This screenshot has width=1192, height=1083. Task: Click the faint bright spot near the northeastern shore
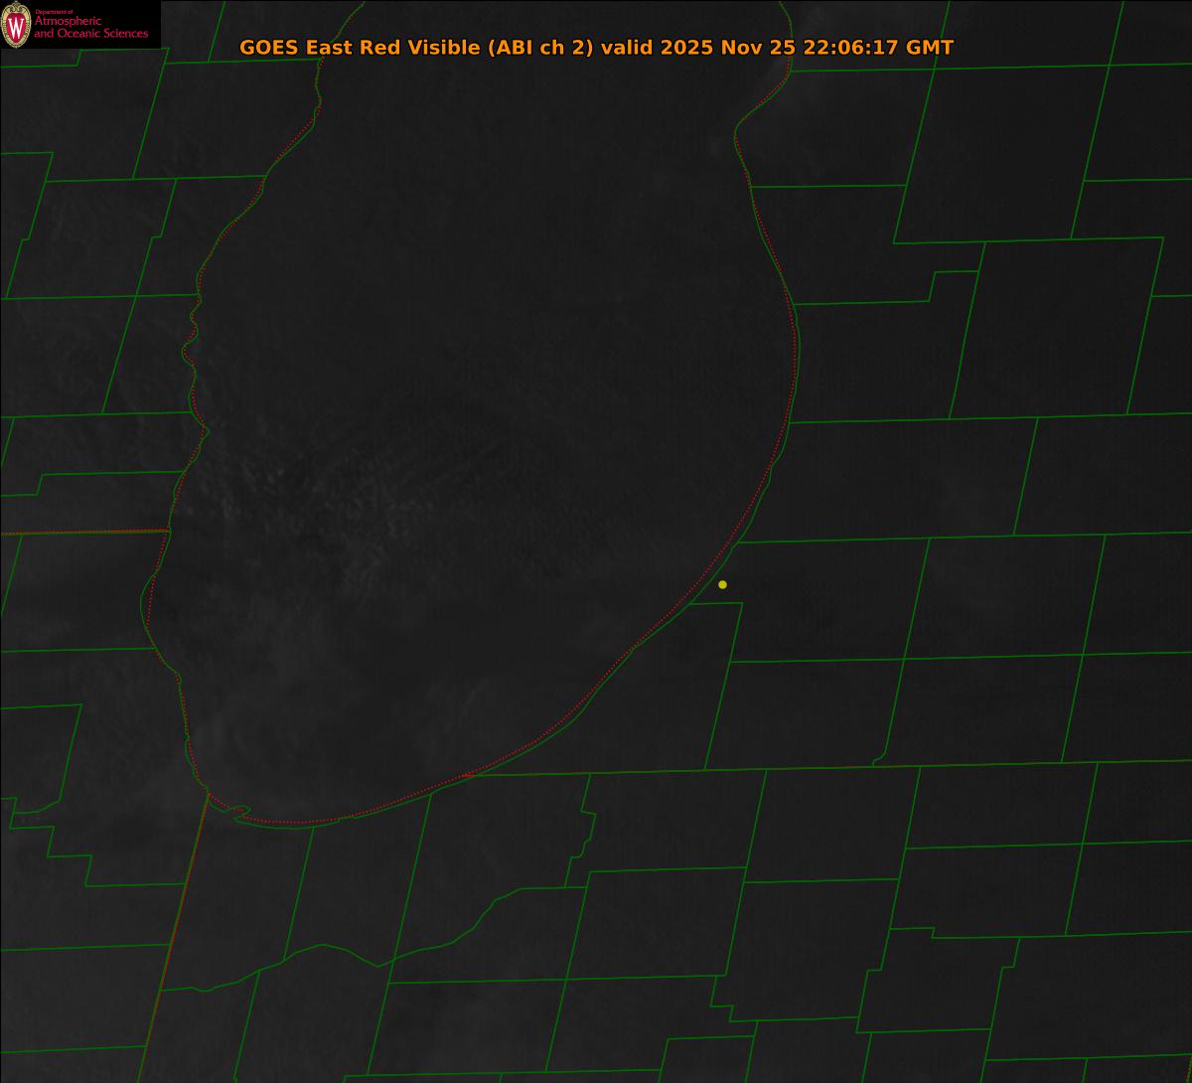(x=715, y=148)
